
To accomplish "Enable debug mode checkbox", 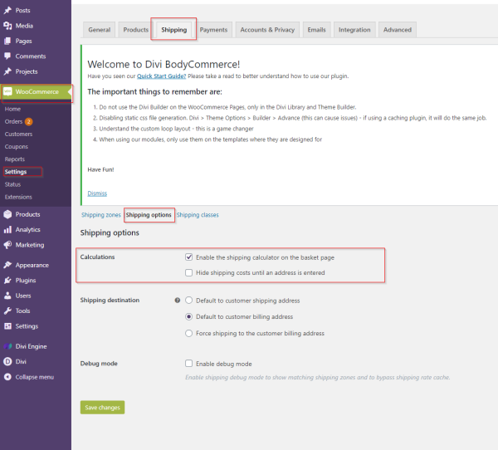I will click(190, 364).
